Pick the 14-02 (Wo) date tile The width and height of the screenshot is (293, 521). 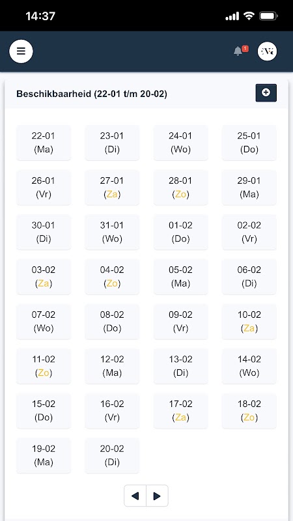pyautogui.click(x=249, y=366)
